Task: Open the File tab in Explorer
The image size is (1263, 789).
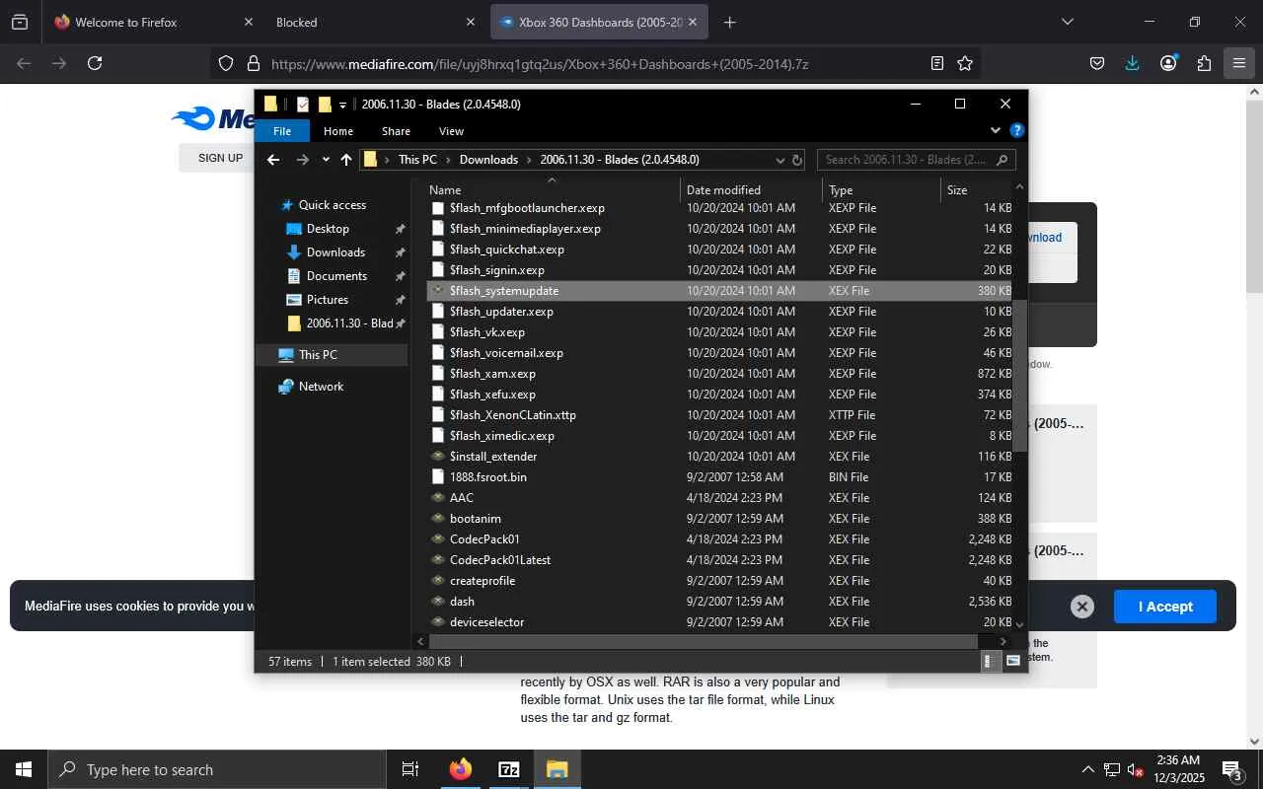Action: click(x=282, y=131)
